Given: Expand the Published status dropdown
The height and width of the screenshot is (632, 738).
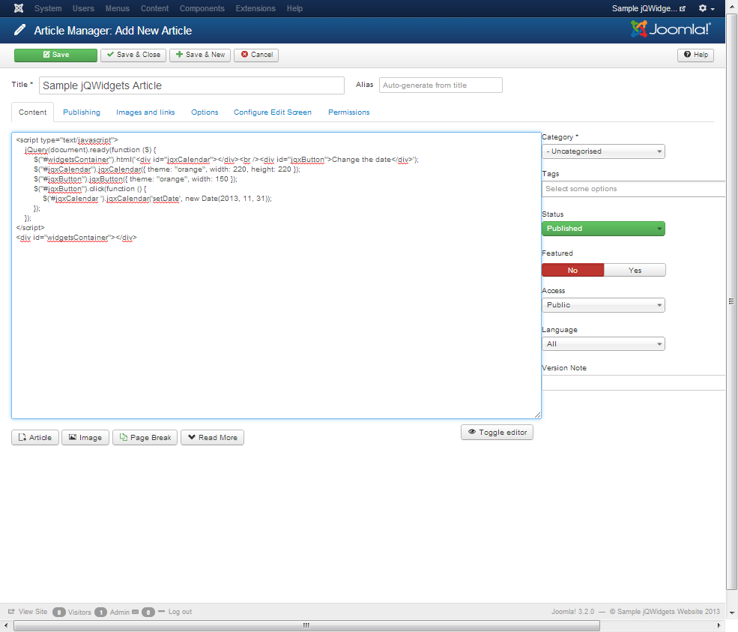Looking at the screenshot, I should [x=603, y=229].
